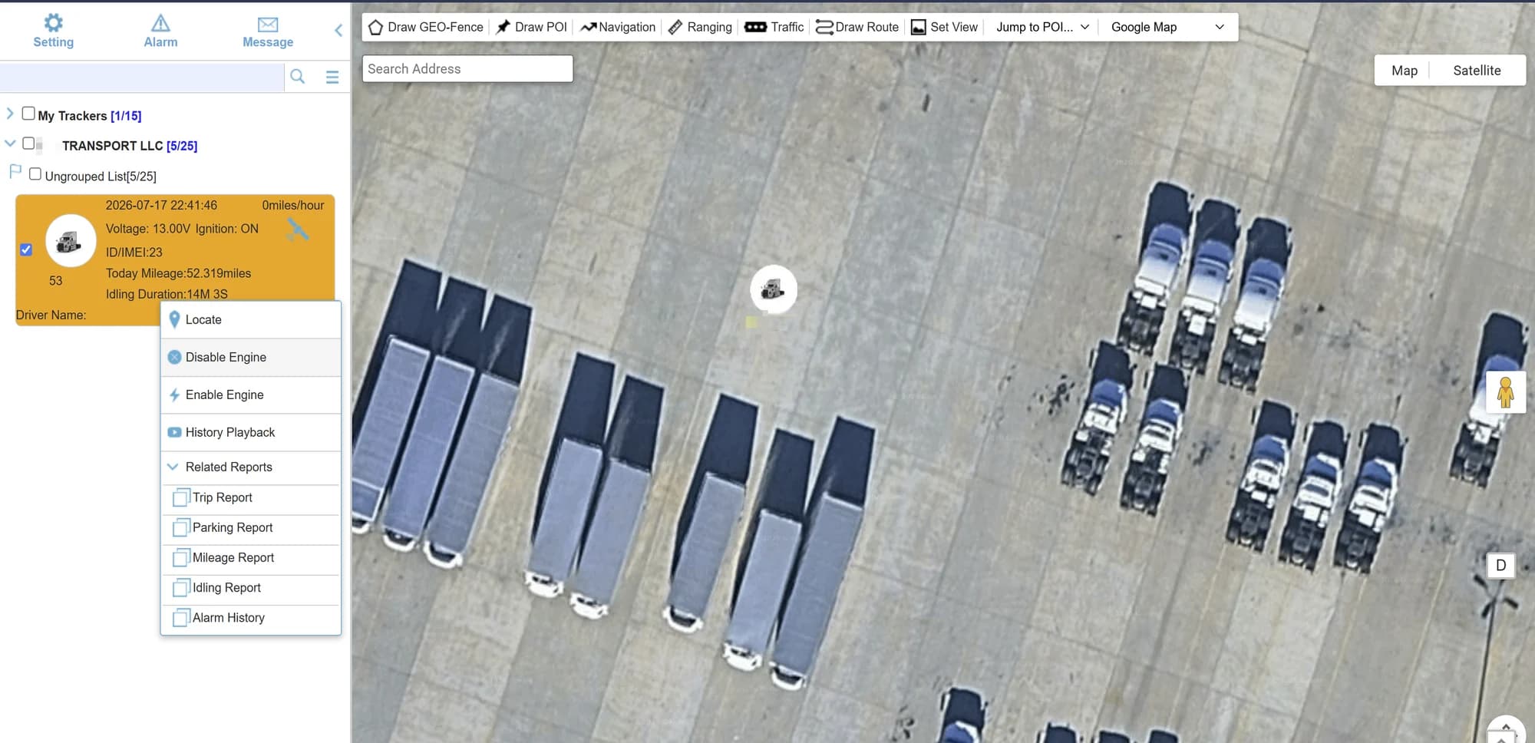The height and width of the screenshot is (743, 1535).
Task: Click the D button on map
Action: (1500, 566)
